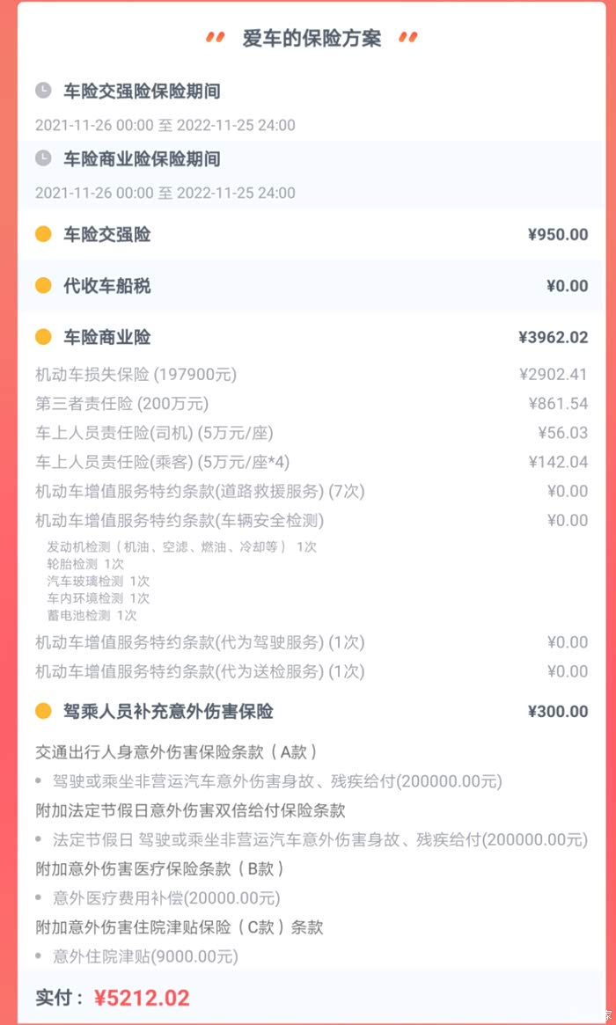This screenshot has height=1025, width=616.
Task: Tap the 实付 ¥5212.02 total amount
Action: point(141,998)
